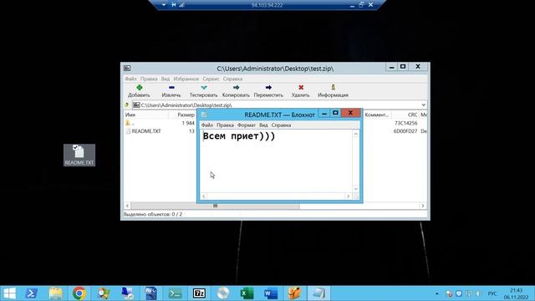The image size is (535, 301).
Task: Open the Вид menu in 7-Zip
Action: [x=166, y=79]
